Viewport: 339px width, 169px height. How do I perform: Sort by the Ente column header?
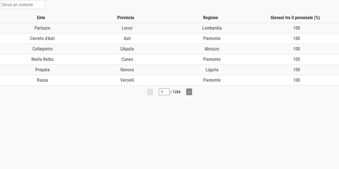[41, 17]
